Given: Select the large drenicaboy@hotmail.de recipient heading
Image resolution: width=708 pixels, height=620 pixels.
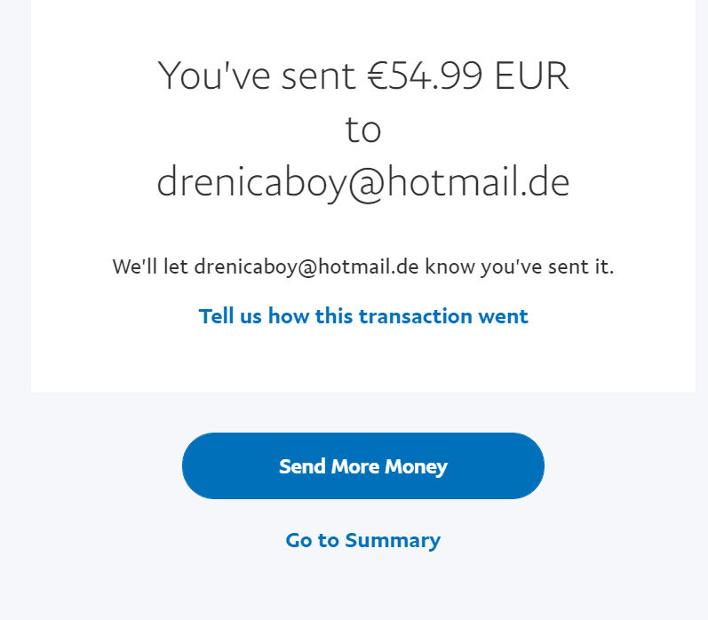Looking at the screenshot, I should (362, 182).
